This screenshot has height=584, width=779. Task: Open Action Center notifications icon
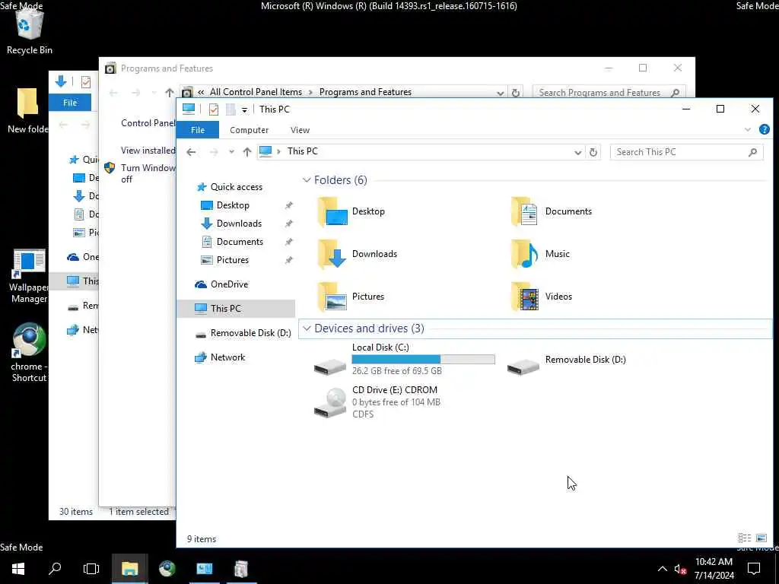pos(754,569)
